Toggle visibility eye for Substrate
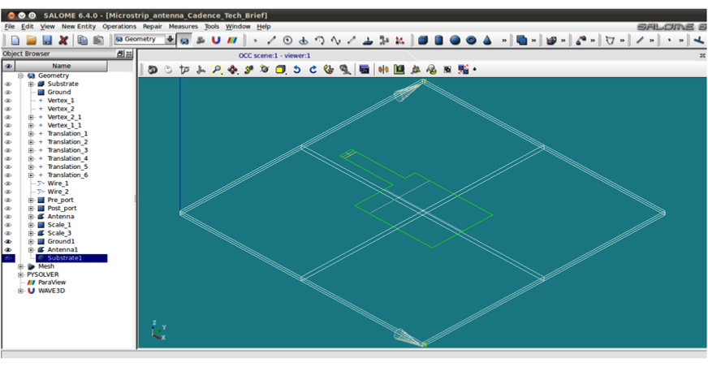The width and height of the screenshot is (708, 367). [x=8, y=84]
